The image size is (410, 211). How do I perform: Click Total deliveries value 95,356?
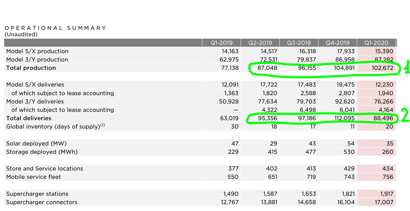point(268,118)
